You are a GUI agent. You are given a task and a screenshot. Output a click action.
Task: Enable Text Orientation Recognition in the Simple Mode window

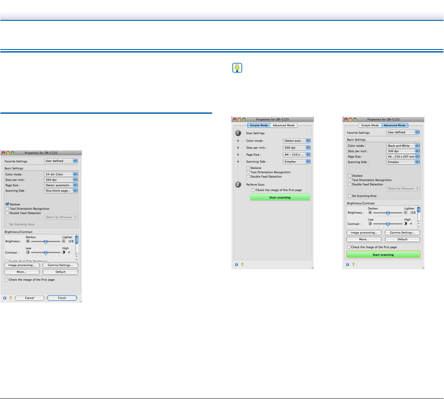click(248, 172)
